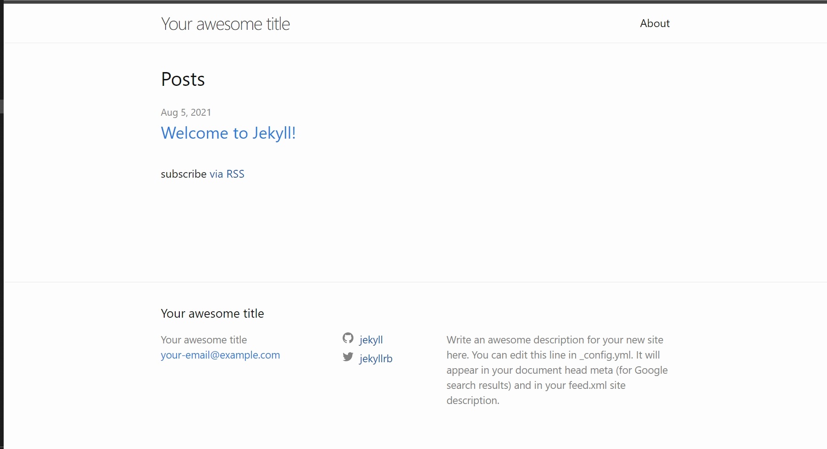Click the Posts heading
The height and width of the screenshot is (449, 827).
coord(183,79)
